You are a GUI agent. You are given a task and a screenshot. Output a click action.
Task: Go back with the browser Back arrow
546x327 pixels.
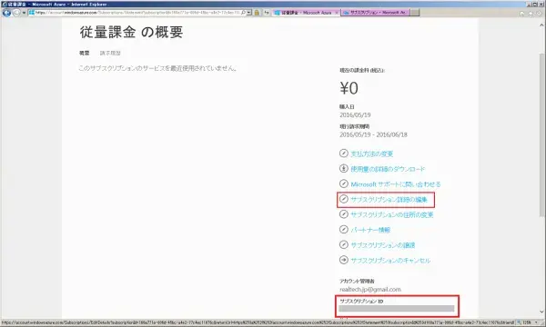(6, 13)
